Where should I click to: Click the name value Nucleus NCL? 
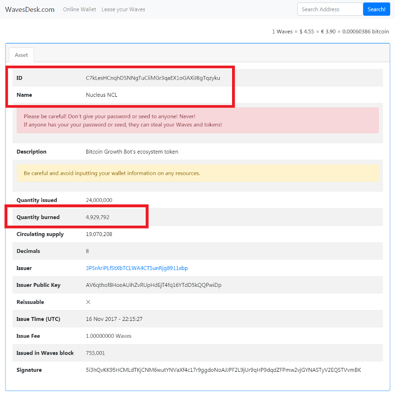[x=102, y=95]
